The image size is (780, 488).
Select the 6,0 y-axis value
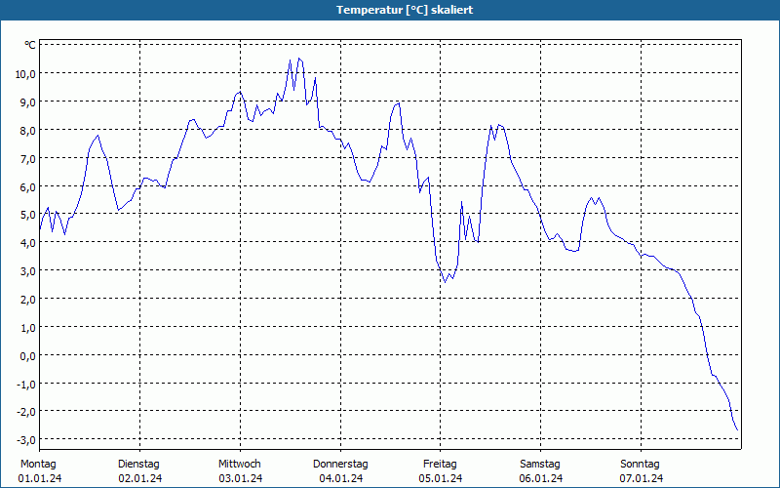(28, 186)
